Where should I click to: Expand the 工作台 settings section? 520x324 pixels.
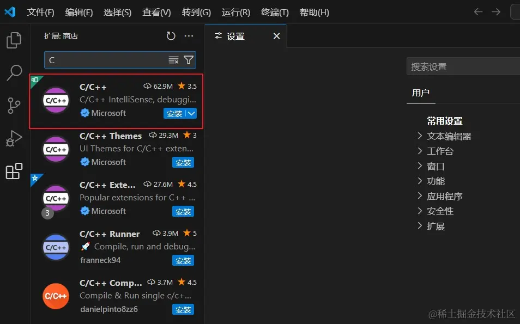tap(420, 151)
